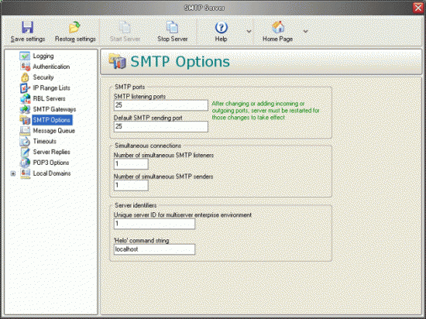
Task: Select Timeouts in the tree
Action: point(45,141)
